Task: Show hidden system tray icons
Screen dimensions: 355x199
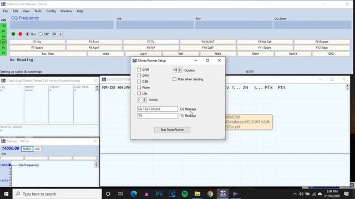Action: (x=295, y=194)
